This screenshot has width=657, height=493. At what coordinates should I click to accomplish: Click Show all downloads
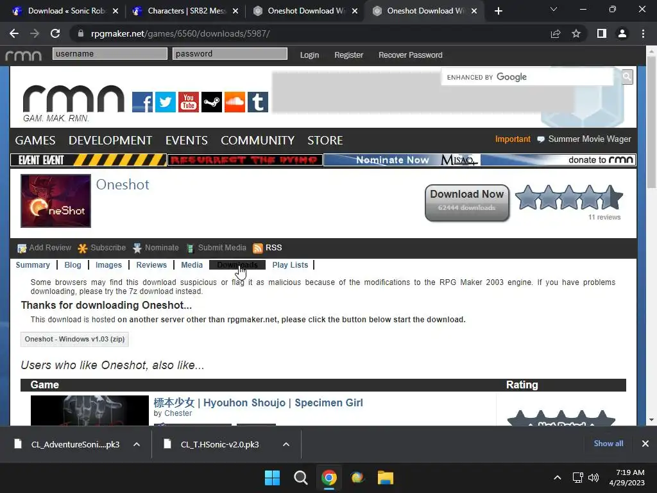[x=608, y=444]
